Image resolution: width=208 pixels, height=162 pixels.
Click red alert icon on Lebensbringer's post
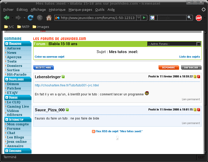pos(199,77)
